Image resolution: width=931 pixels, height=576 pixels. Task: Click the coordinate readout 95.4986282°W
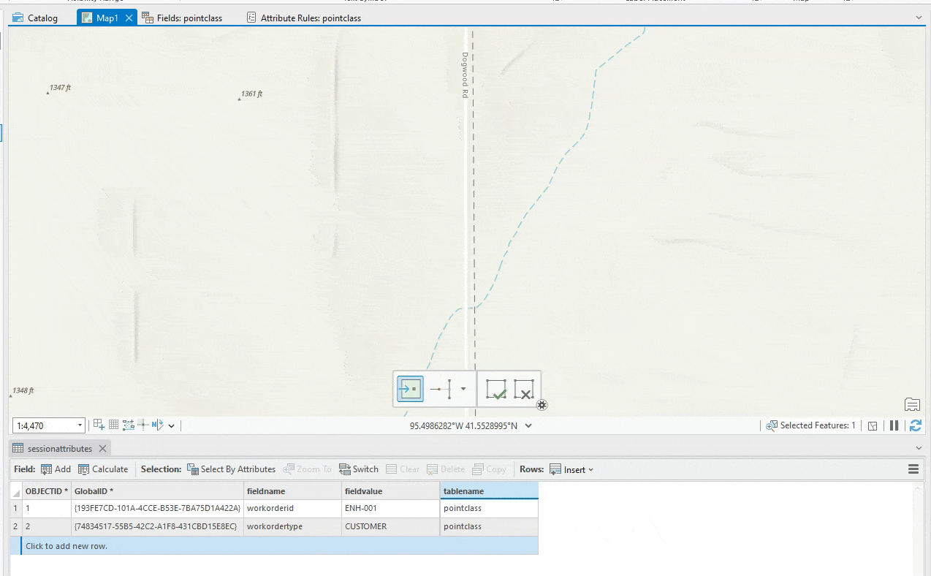pyautogui.click(x=436, y=425)
